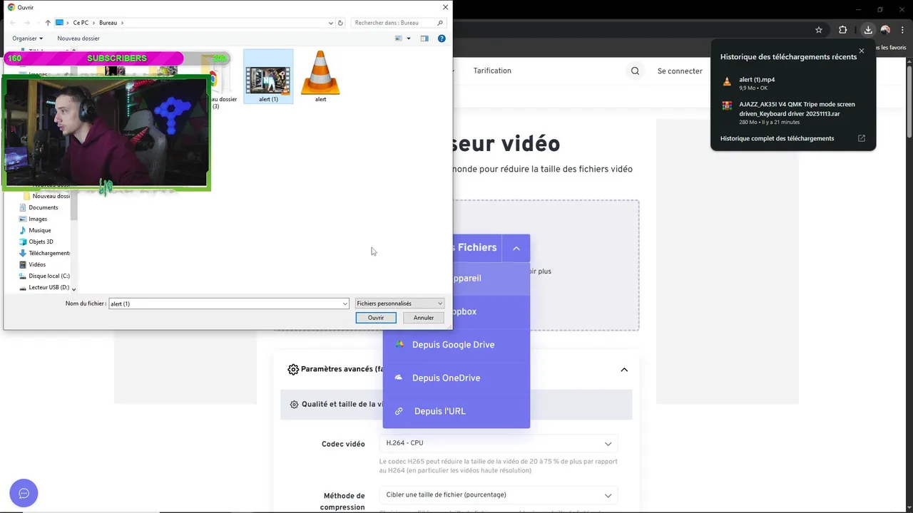Click the Annuler button
913x513 pixels.
(x=424, y=318)
